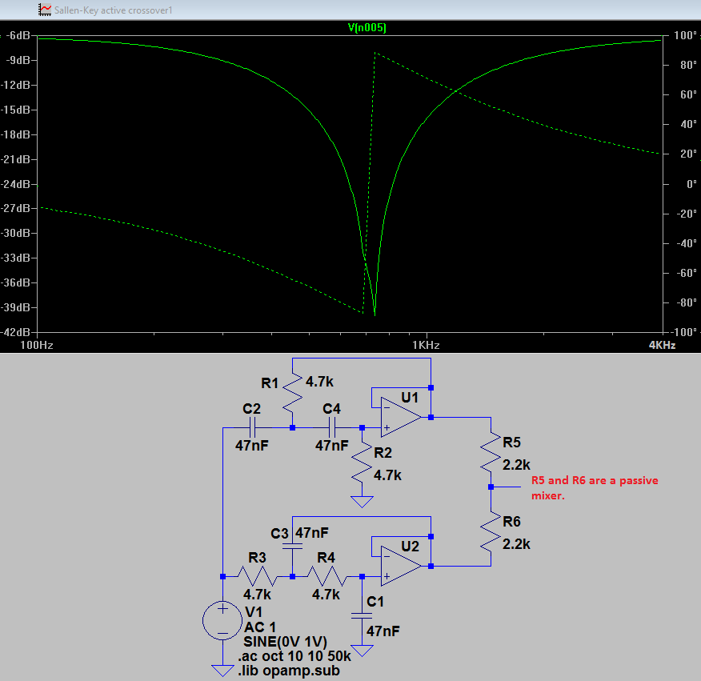Click capacitor C1 plates symbol
This screenshot has height=681, width=701.
pyautogui.click(x=362, y=615)
